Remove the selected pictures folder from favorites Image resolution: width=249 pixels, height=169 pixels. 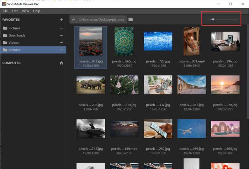(61, 50)
